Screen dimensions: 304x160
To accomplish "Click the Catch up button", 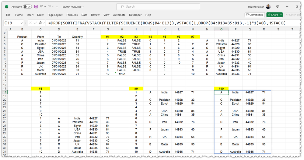I will coord(292,15).
